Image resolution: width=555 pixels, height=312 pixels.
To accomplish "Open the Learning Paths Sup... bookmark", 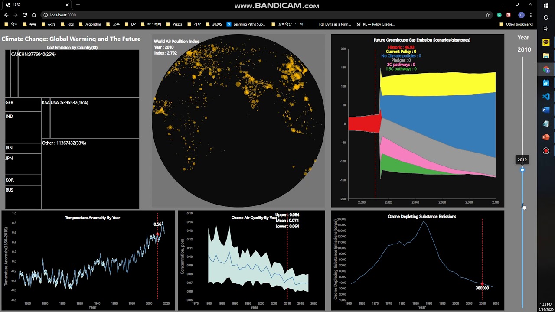I will tap(246, 24).
